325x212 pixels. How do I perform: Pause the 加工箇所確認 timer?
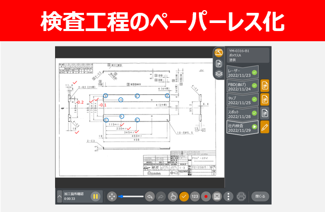tap(95, 196)
